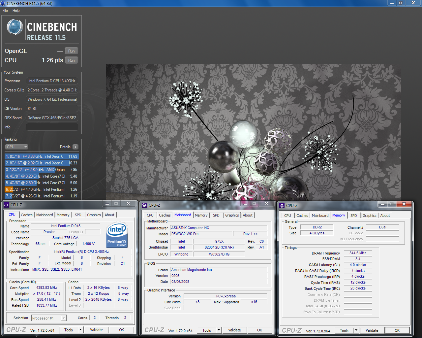Expand Tools dropdown arrow in right CPU-Z window
The height and width of the screenshot is (338, 422).
pyautogui.click(x=356, y=330)
